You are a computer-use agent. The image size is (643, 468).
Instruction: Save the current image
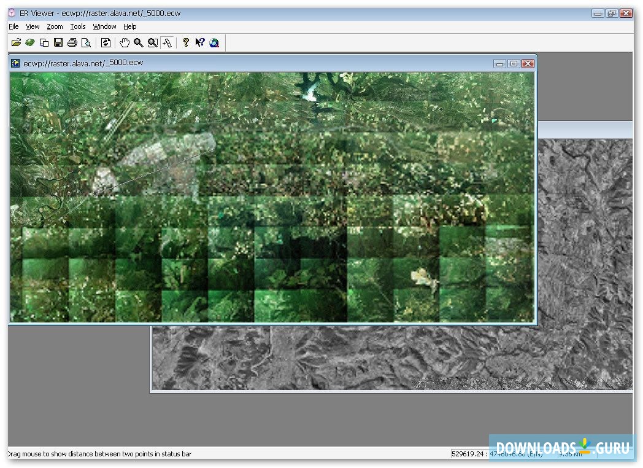coord(58,42)
